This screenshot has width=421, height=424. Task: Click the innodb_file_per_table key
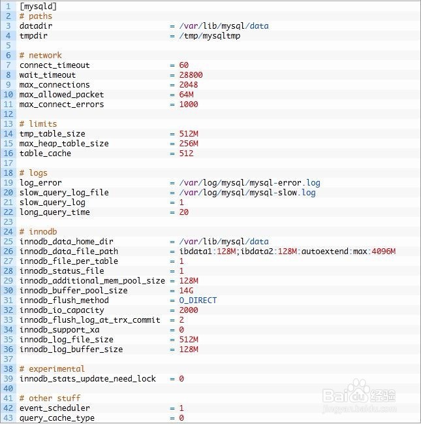[69, 261]
